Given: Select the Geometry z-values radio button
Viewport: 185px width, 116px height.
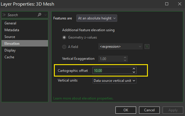Looking at the screenshot, I should tap(64, 37).
